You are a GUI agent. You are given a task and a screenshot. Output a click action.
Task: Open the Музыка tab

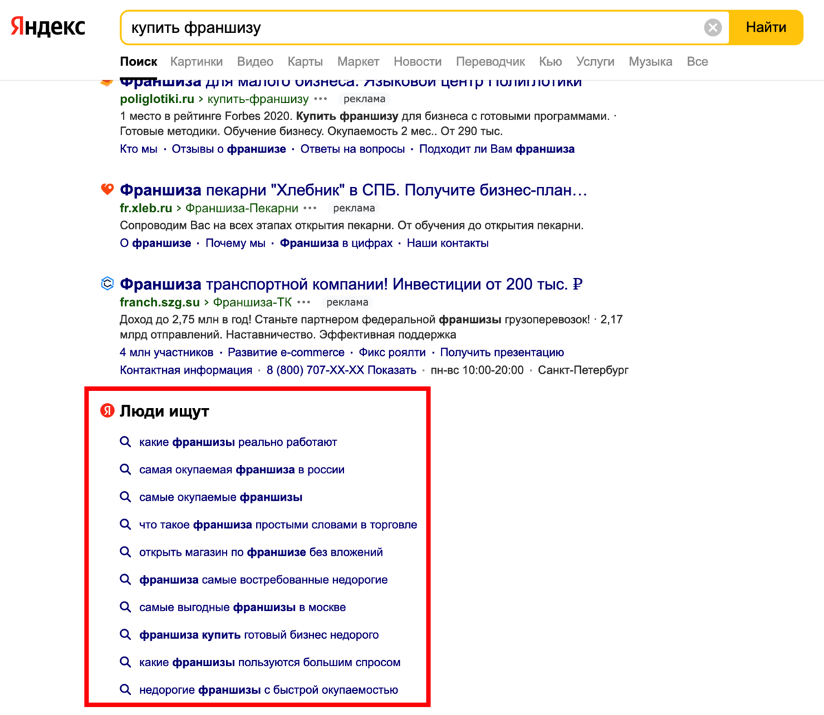(650, 62)
